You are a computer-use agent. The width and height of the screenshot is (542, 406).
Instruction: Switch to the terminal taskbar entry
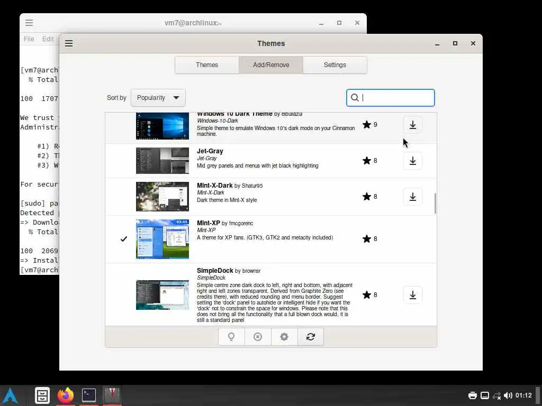89,395
